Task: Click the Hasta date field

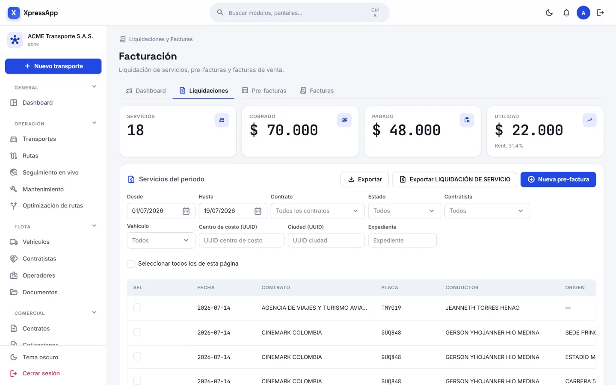Action: (x=233, y=211)
